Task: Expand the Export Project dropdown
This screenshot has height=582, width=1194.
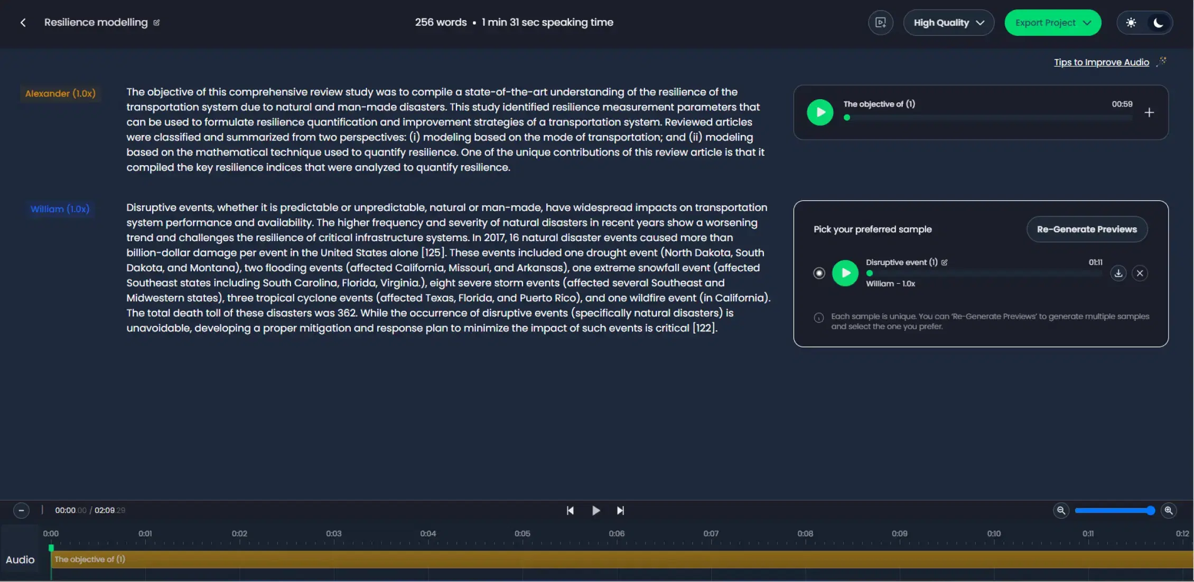Action: 1052,23
